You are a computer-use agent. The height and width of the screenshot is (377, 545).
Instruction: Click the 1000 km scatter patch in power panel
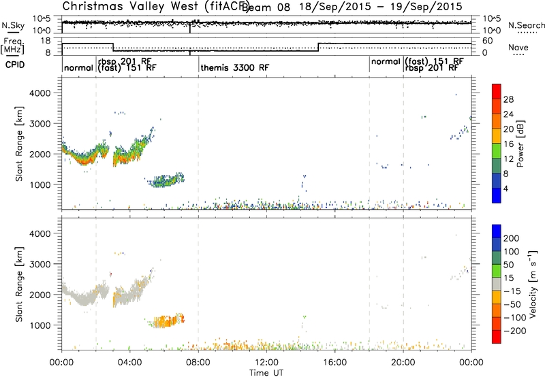pos(166,180)
